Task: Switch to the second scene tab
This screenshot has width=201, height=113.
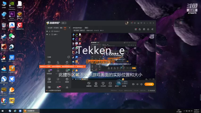Action: pos(56,28)
